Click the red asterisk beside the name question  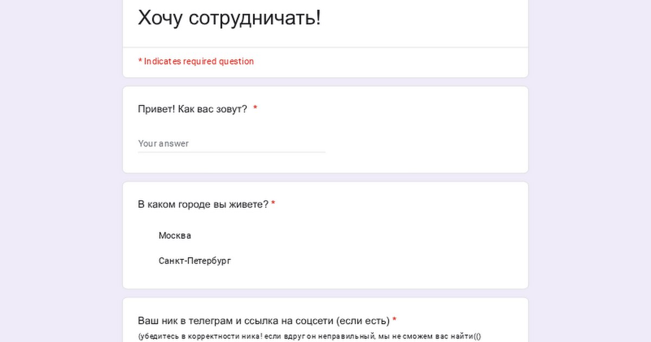[x=255, y=109]
